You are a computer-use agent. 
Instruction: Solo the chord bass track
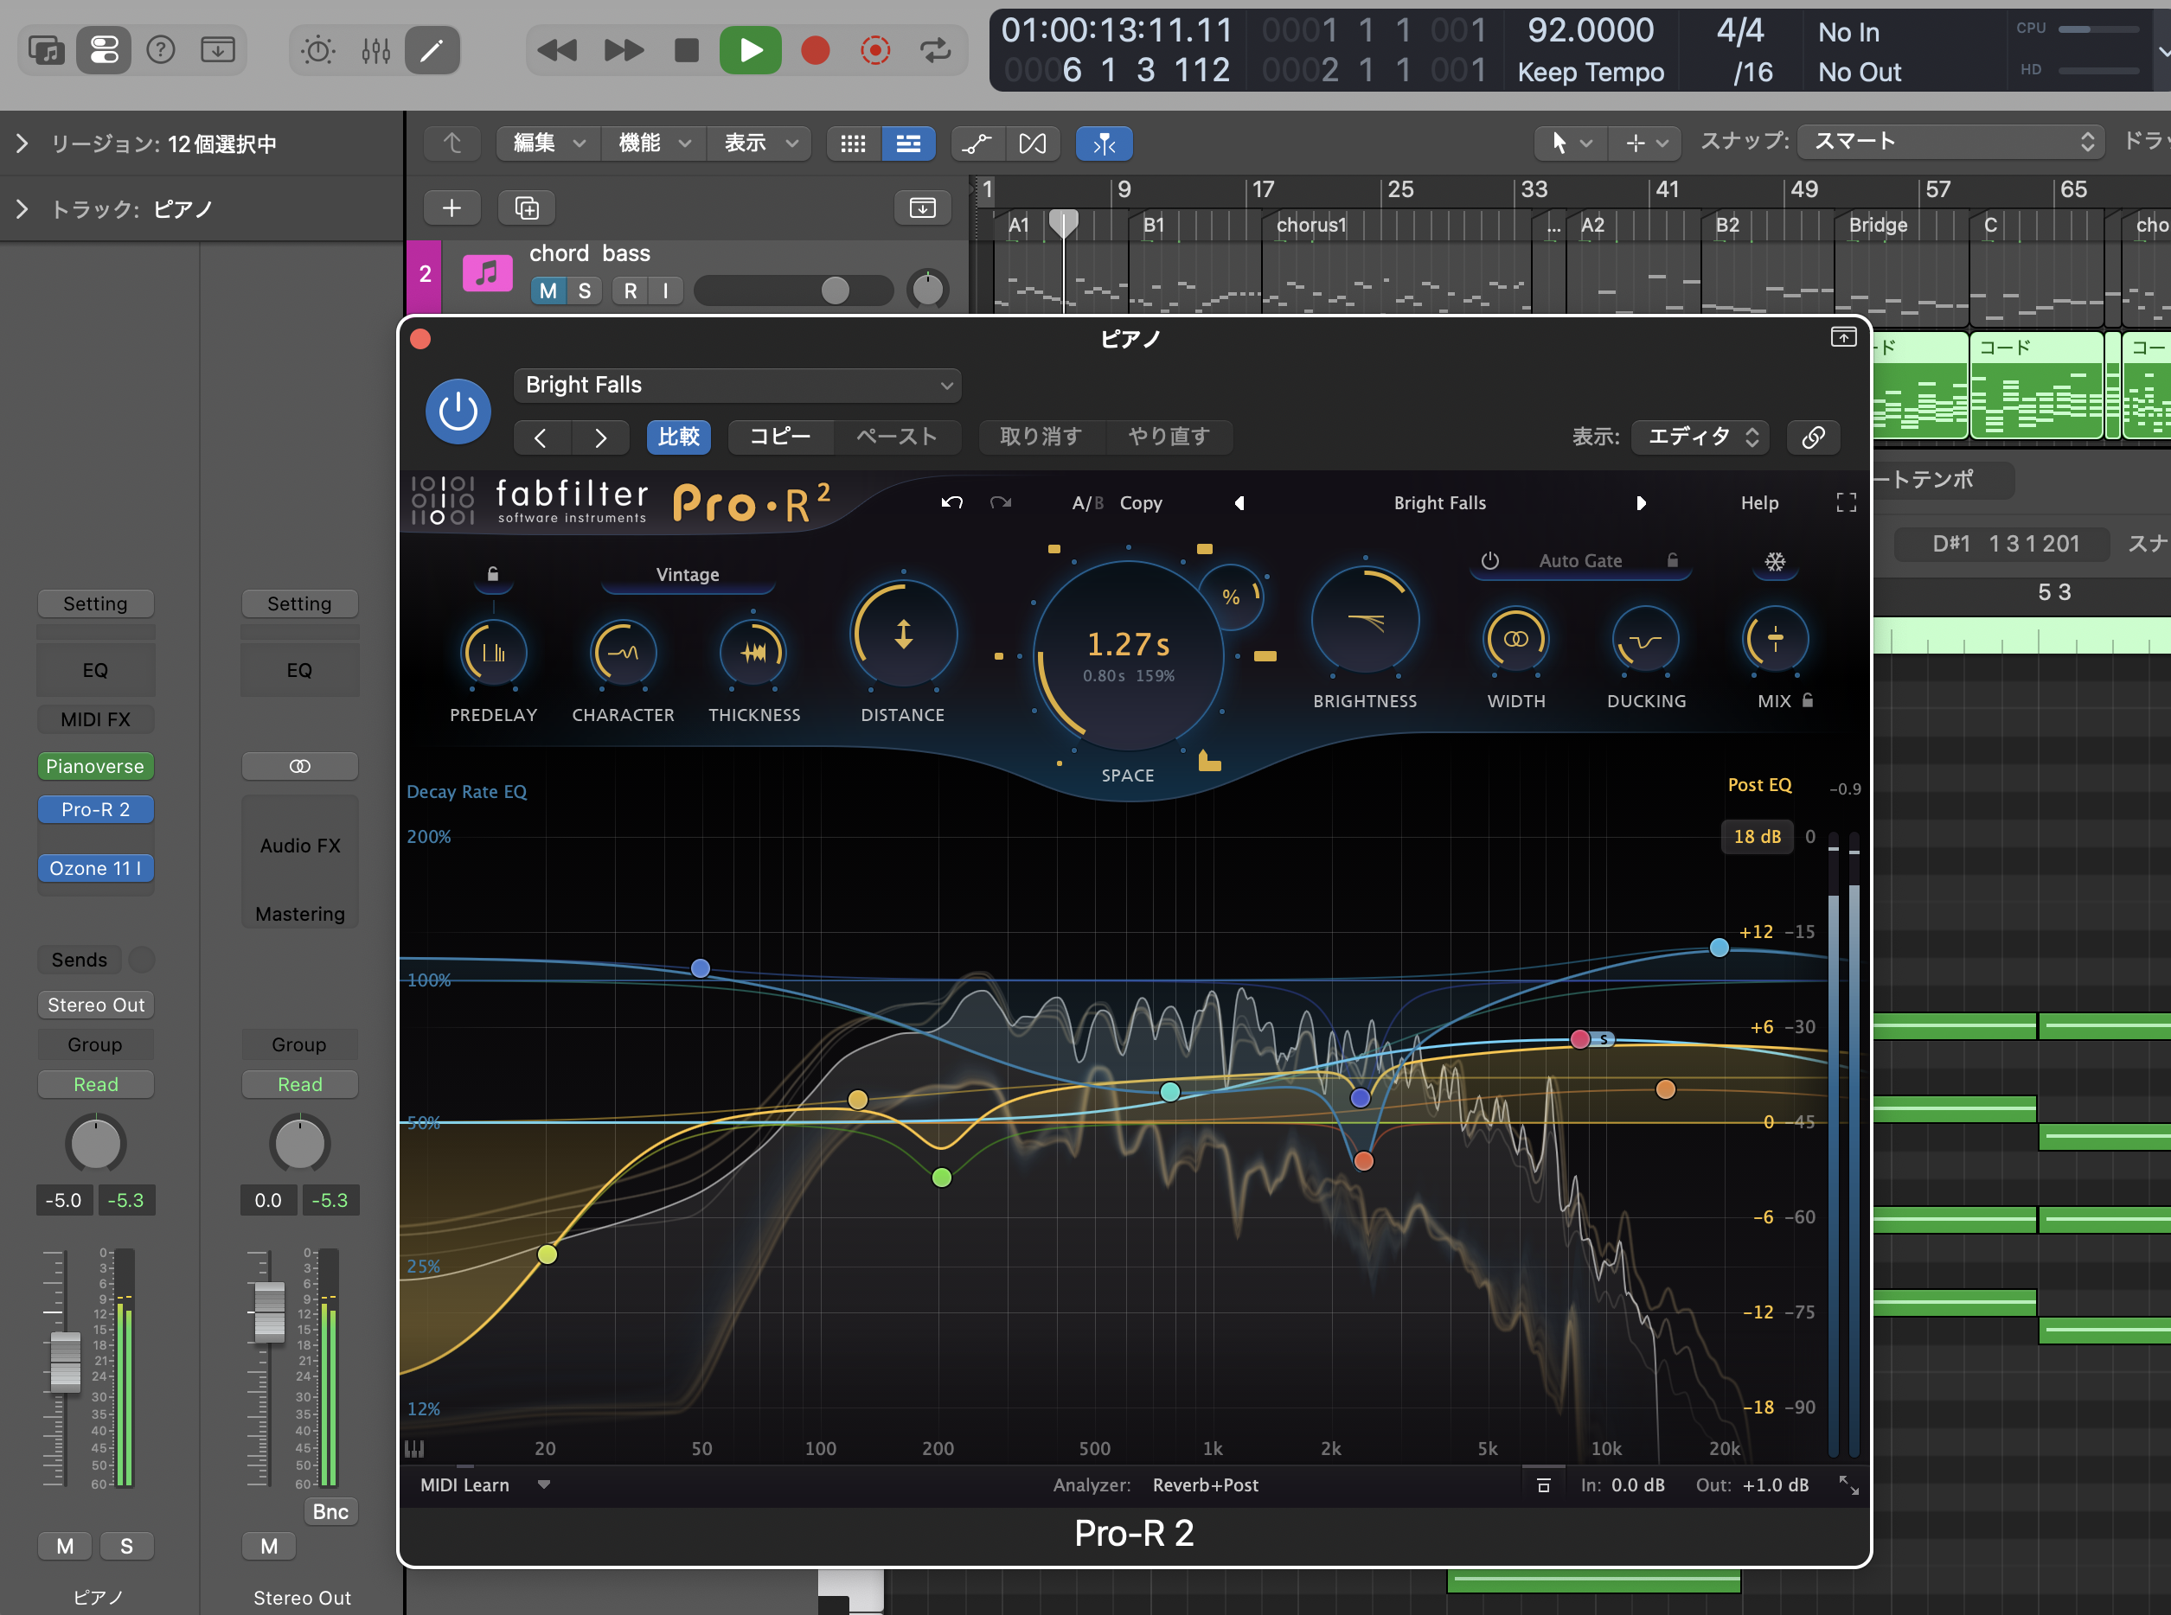click(585, 290)
